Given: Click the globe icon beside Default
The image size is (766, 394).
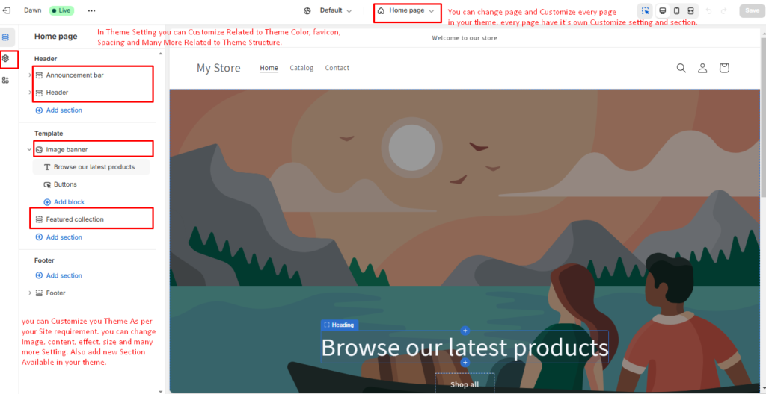Looking at the screenshot, I should click(307, 10).
